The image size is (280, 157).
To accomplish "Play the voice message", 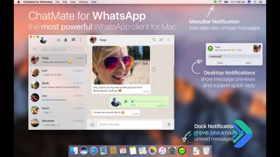I will click(x=126, y=101).
